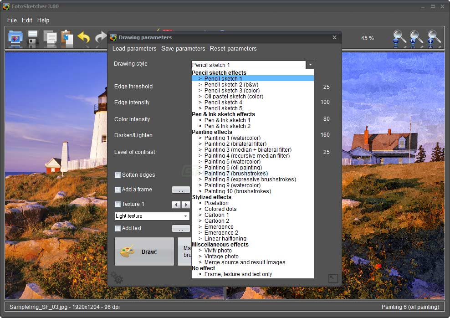The width and height of the screenshot is (450, 318).
Task: Click the 1:1 actual size magnifier
Action: click(x=416, y=38)
